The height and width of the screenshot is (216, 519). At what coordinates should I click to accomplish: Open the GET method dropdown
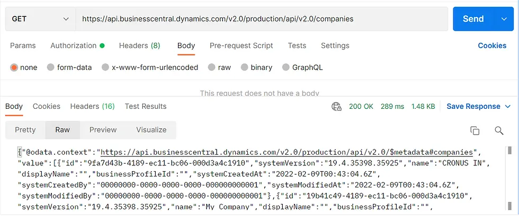[x=40, y=19]
